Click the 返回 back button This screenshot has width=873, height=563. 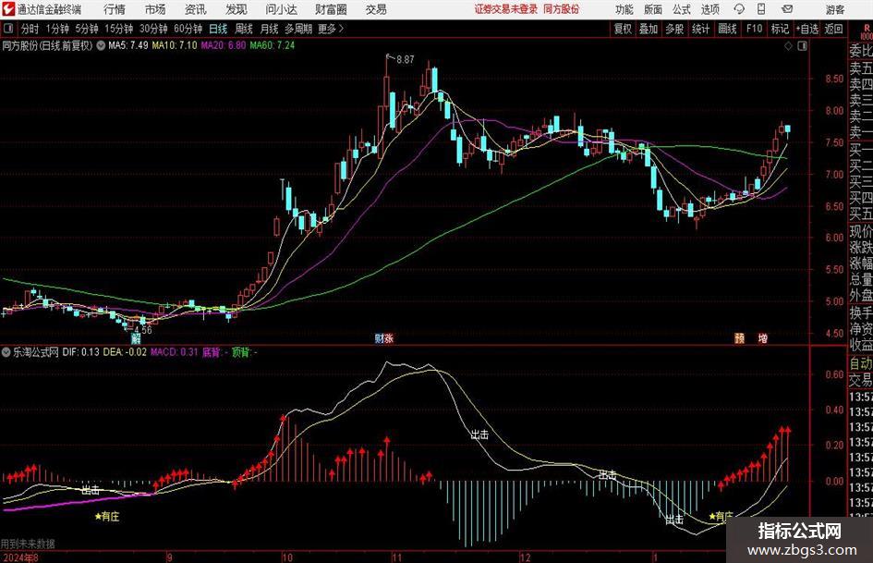[x=833, y=29]
